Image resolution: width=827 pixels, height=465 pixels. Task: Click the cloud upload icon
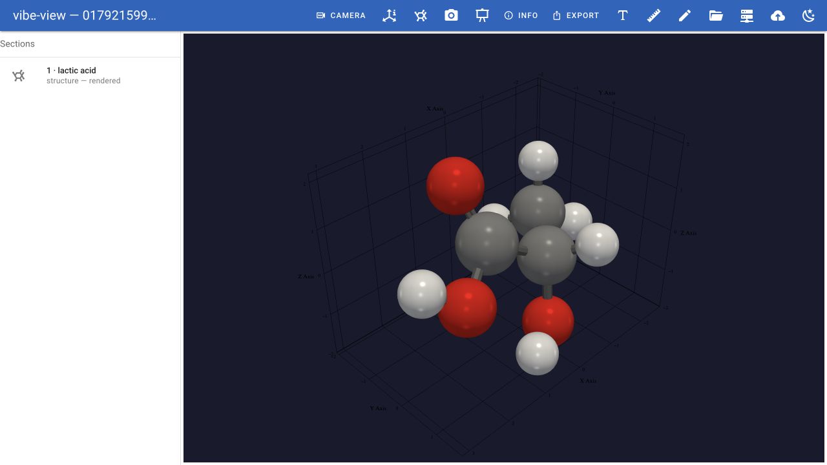[x=778, y=15]
